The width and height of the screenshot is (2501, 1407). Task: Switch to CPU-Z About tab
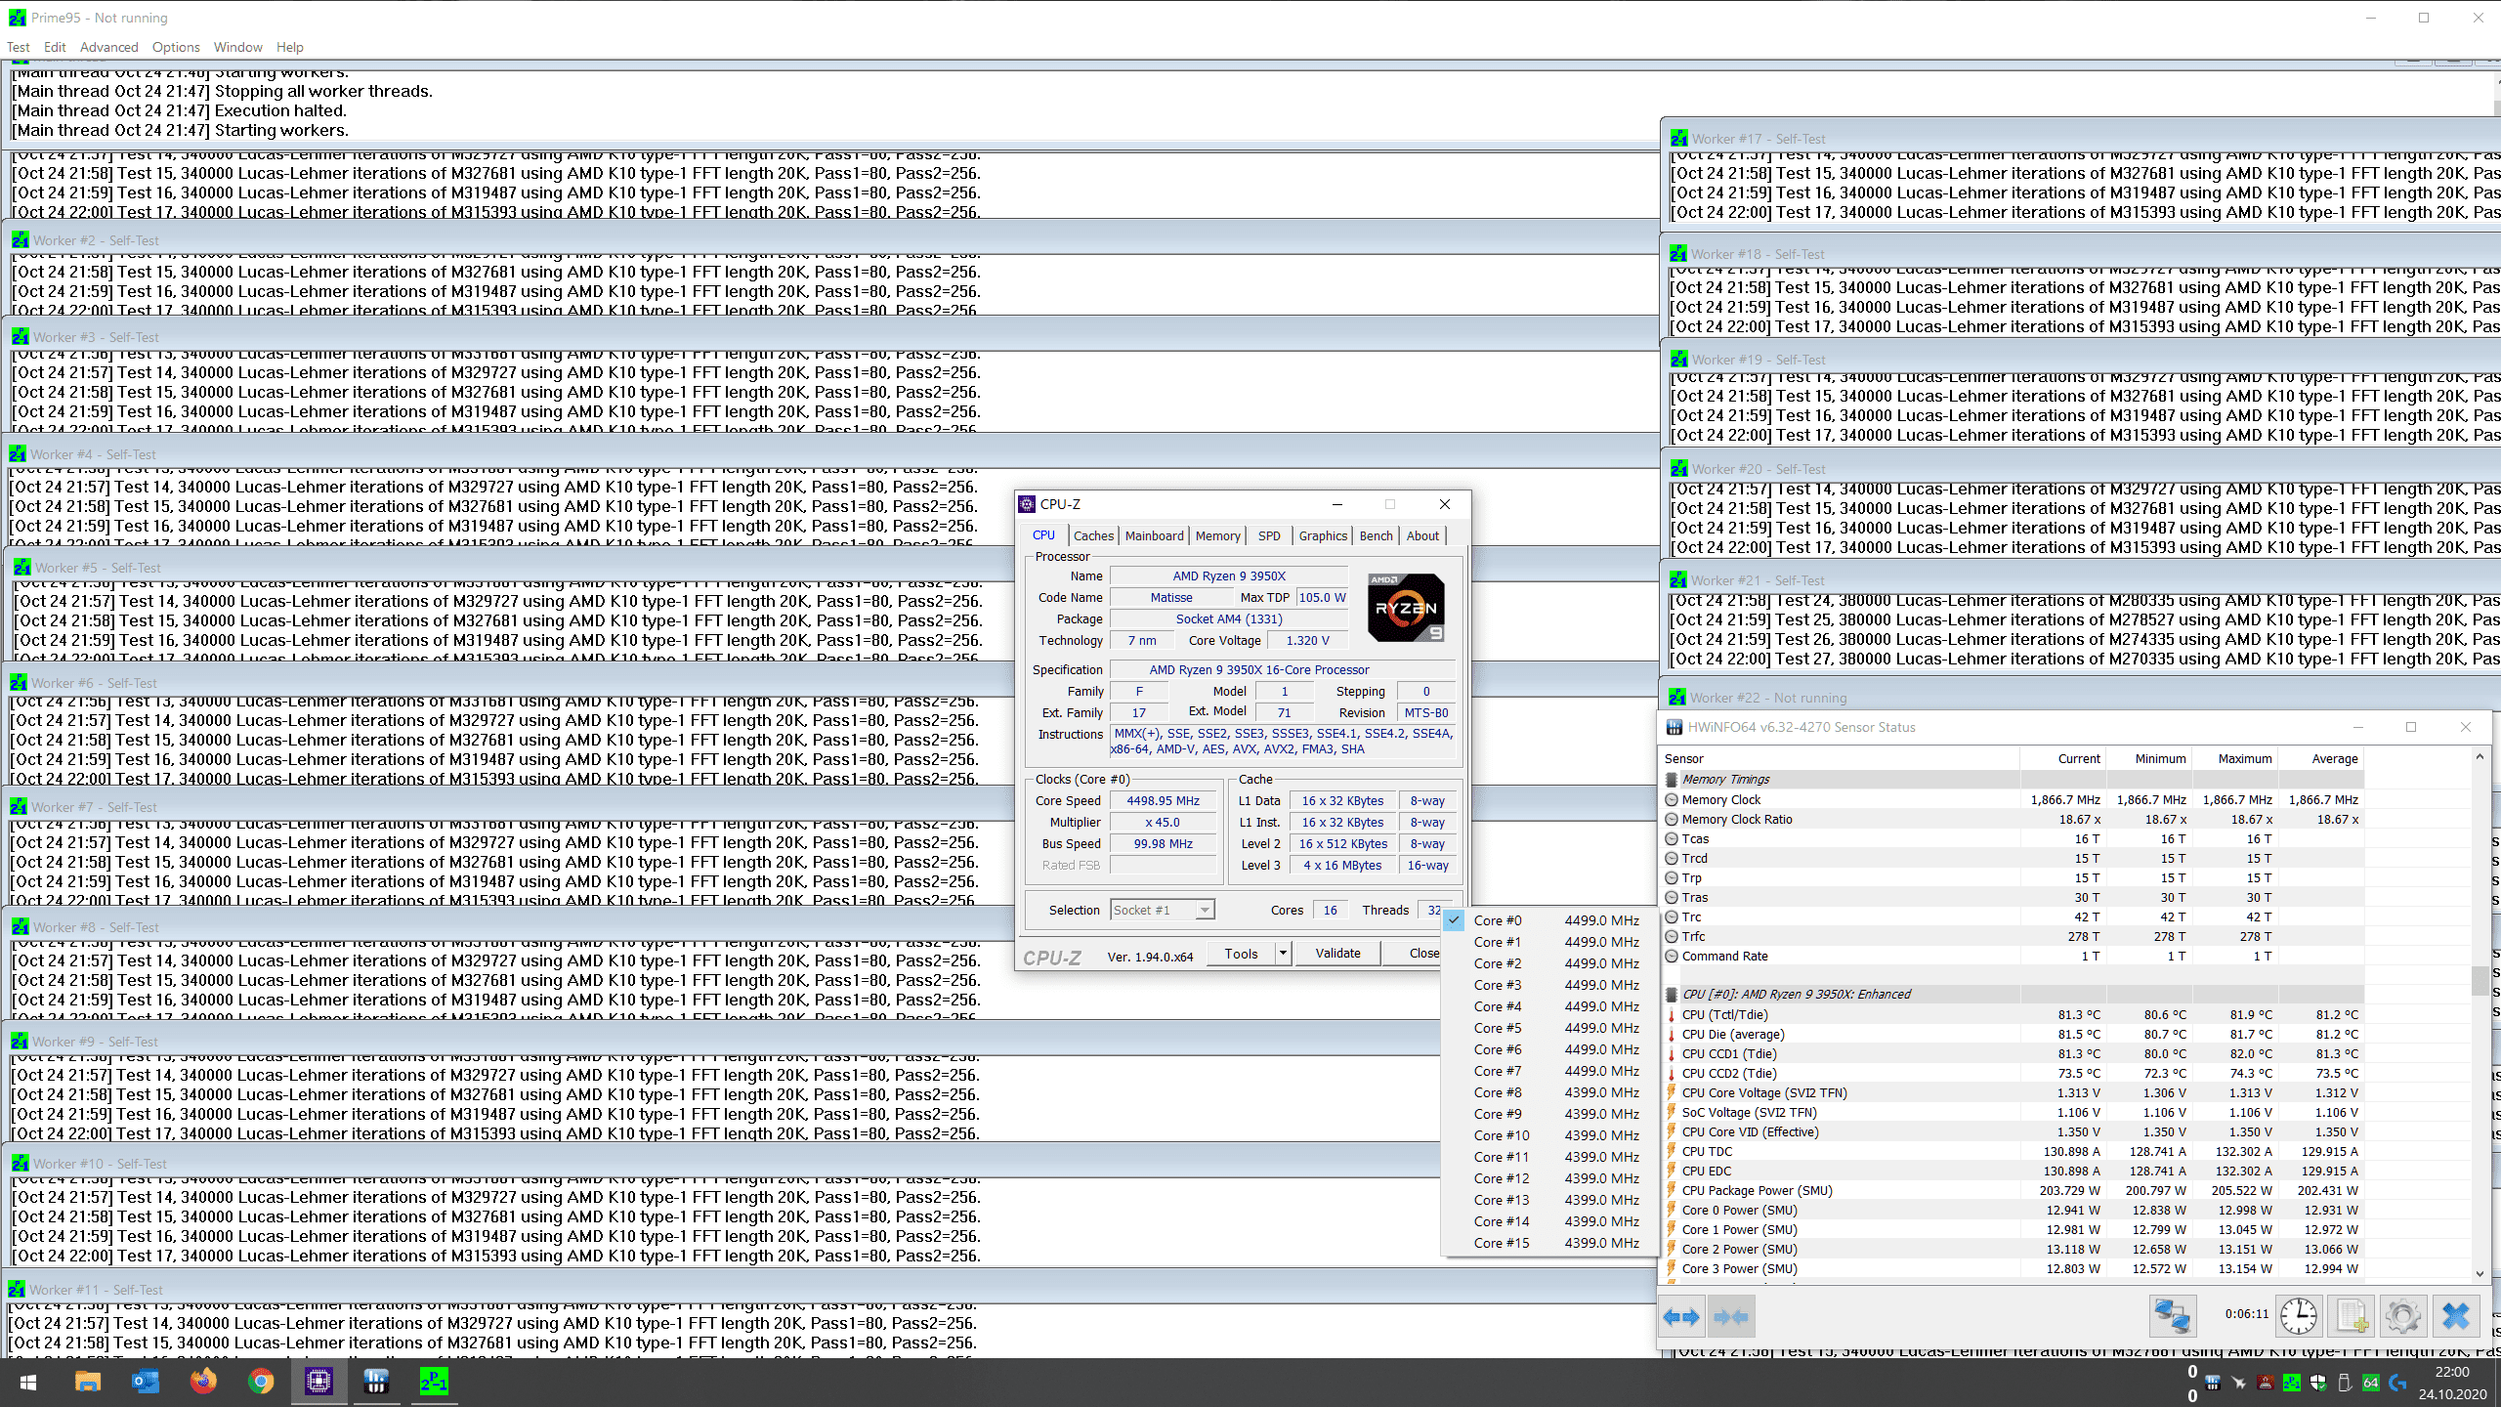pyautogui.click(x=1422, y=535)
